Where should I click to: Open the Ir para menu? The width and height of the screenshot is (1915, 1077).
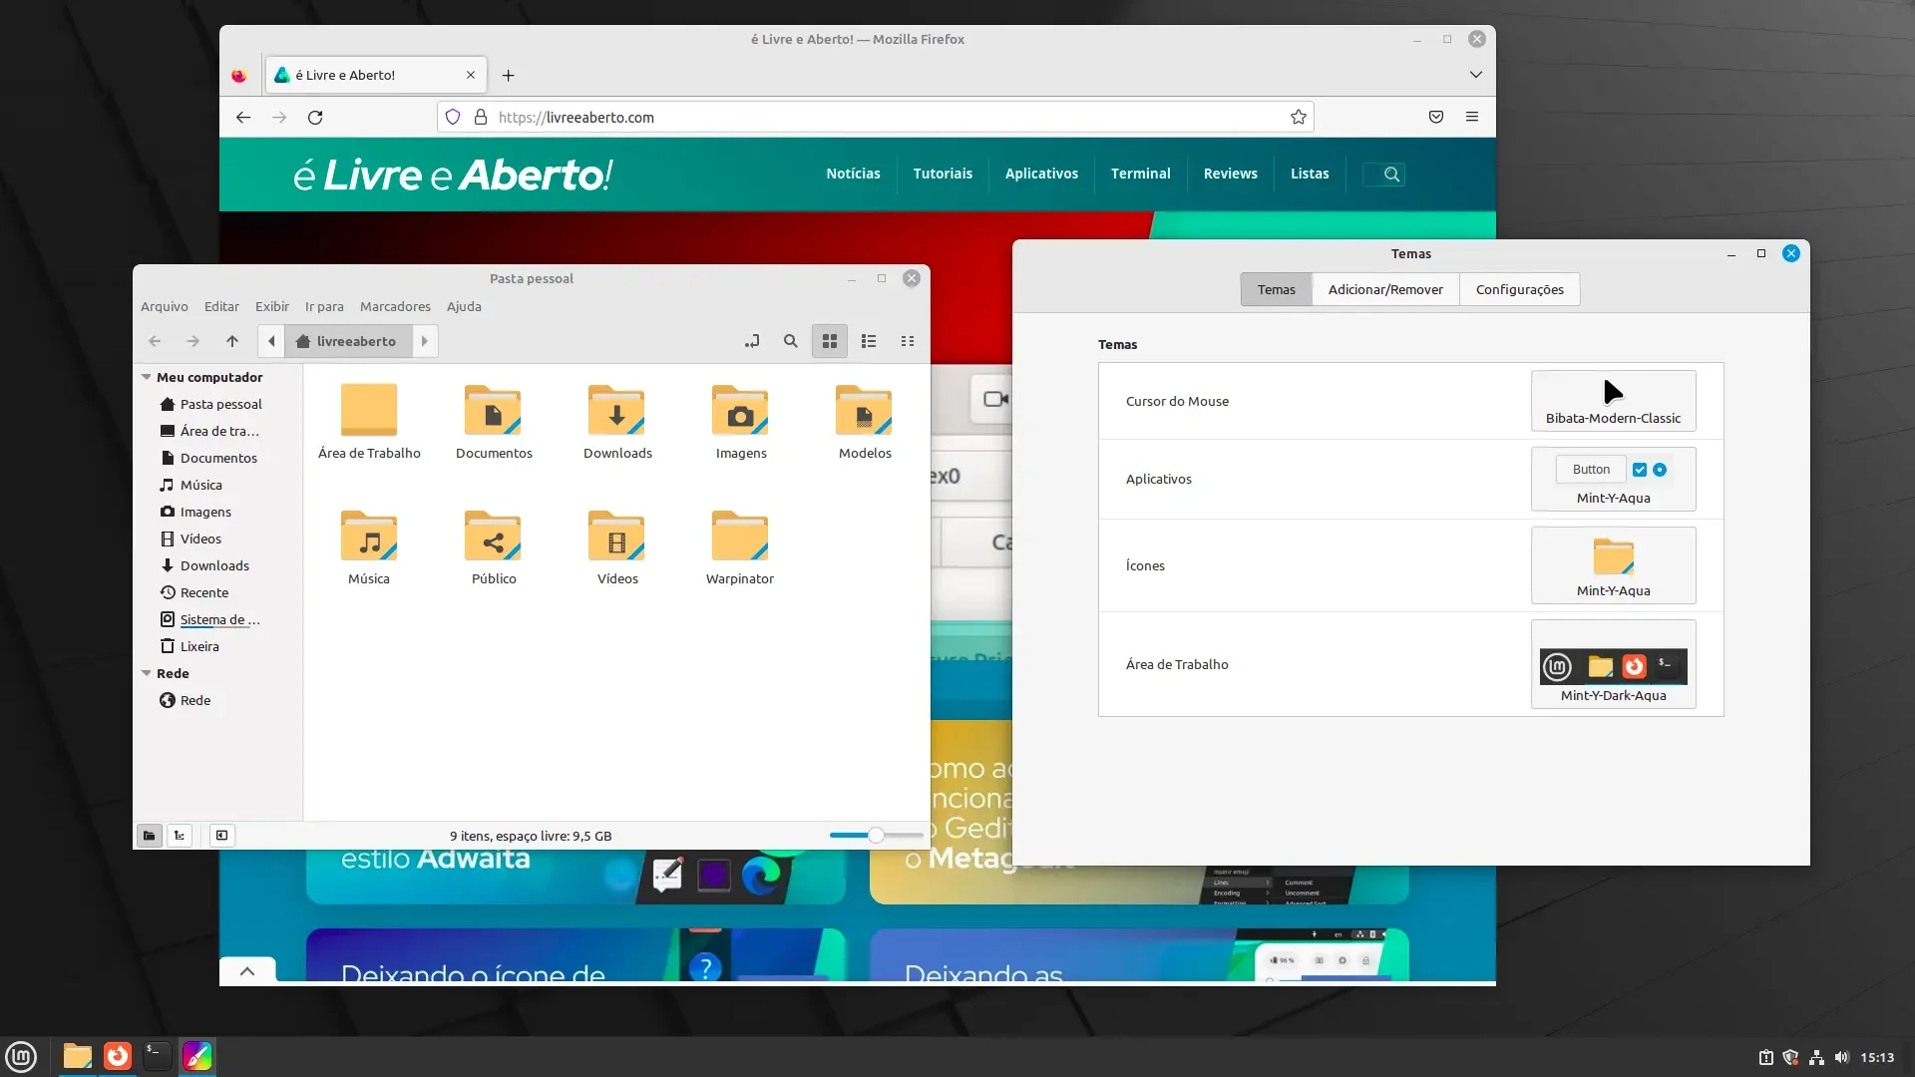(324, 307)
